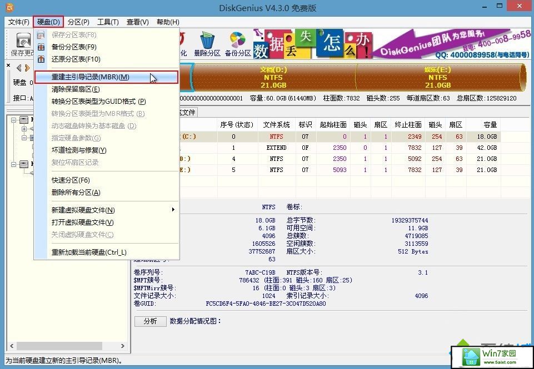Click the end cylinder value 2349
This screenshot has height=369, width=534.
point(415,137)
